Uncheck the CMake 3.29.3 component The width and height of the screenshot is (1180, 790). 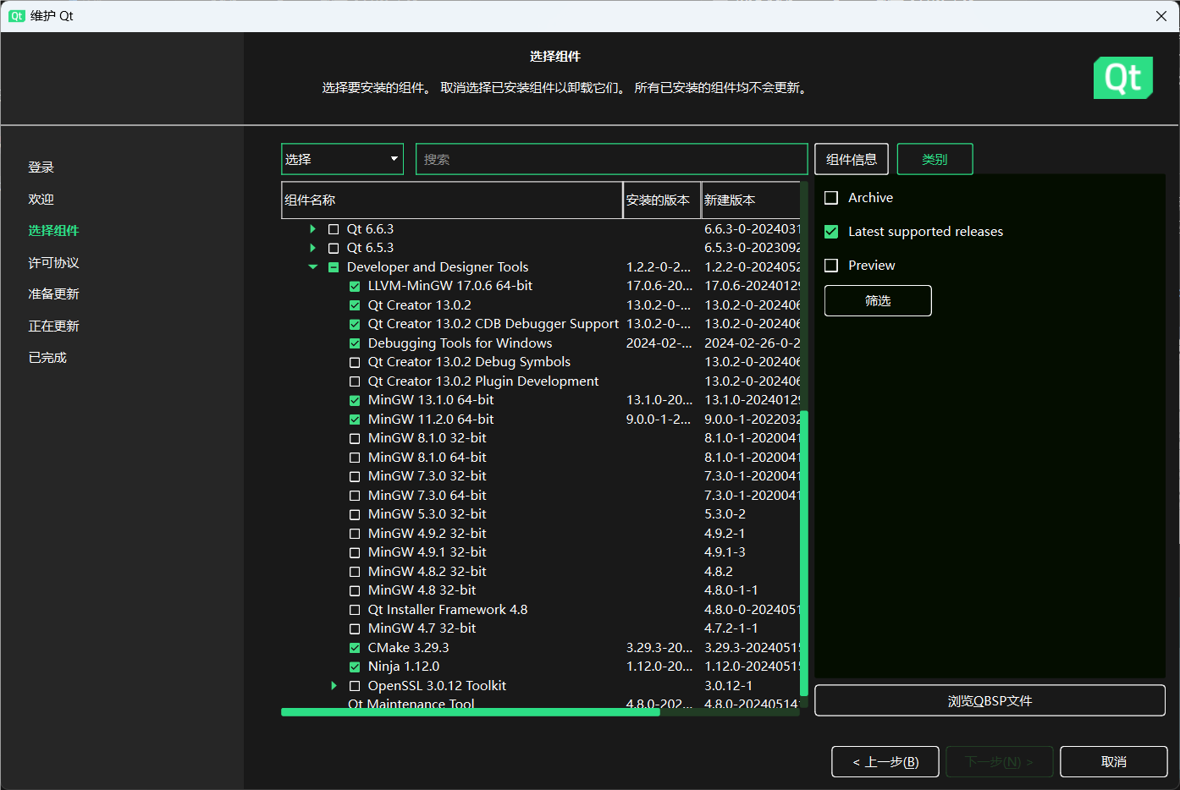(x=355, y=647)
